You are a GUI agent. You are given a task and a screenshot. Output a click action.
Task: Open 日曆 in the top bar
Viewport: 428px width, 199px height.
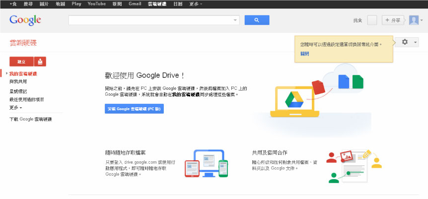[178, 4]
